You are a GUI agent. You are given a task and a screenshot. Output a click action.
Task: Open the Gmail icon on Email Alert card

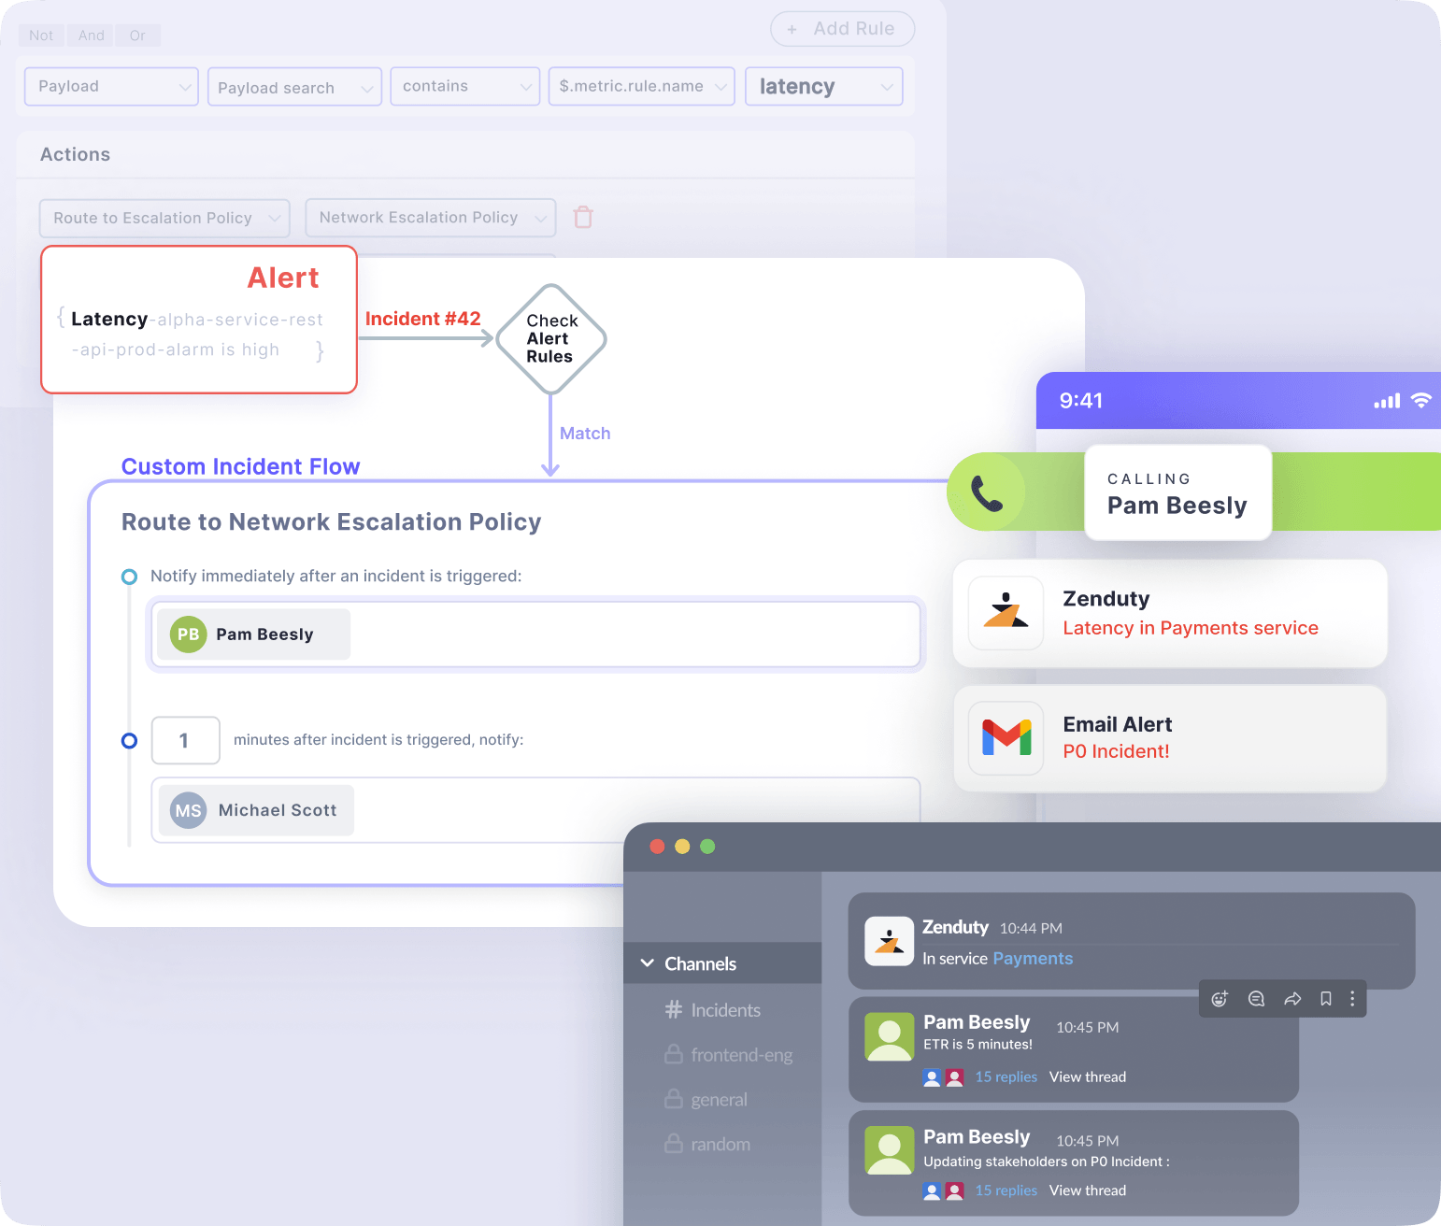pos(1006,738)
